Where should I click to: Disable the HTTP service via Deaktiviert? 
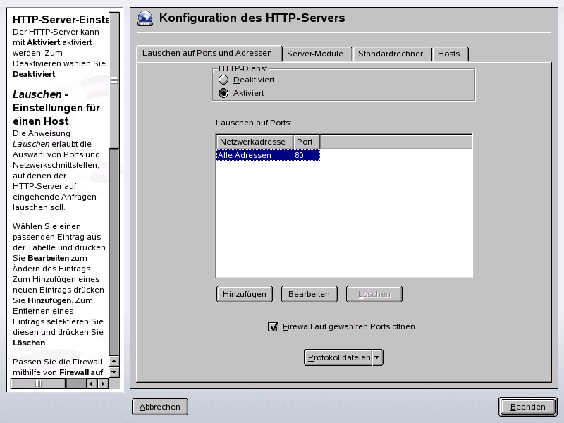pos(223,80)
